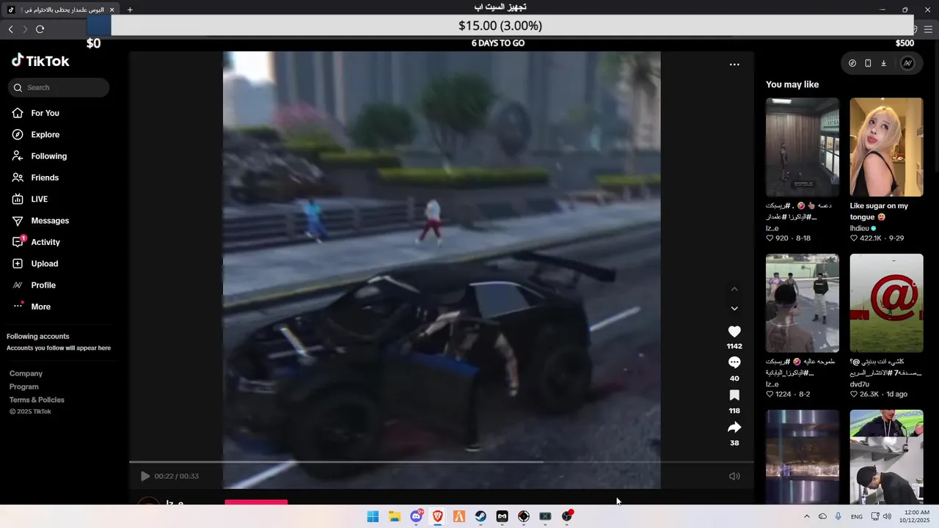939x528 pixels.
Task: Click the dvd7u username link
Action: tap(860, 384)
